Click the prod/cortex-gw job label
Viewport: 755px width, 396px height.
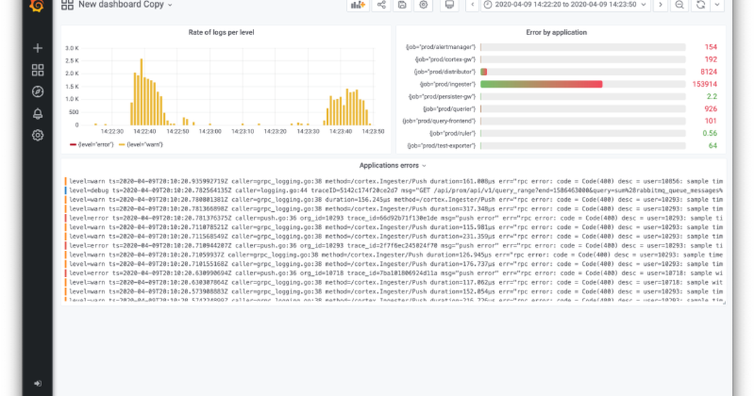pos(444,60)
